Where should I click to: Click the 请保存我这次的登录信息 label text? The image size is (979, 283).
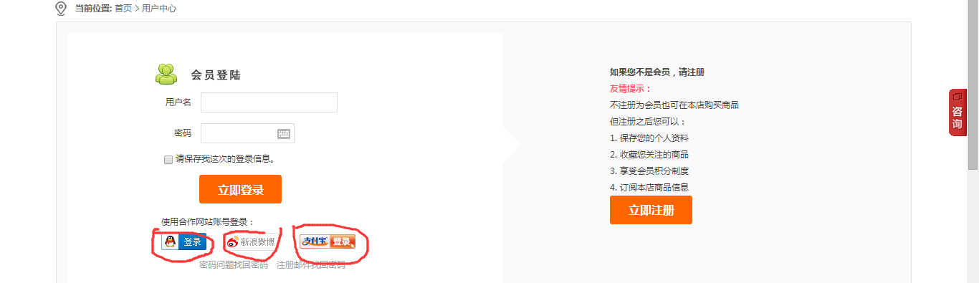click(x=225, y=159)
